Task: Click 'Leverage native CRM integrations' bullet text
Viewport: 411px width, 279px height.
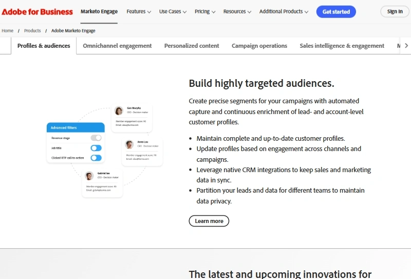Action: coord(284,175)
